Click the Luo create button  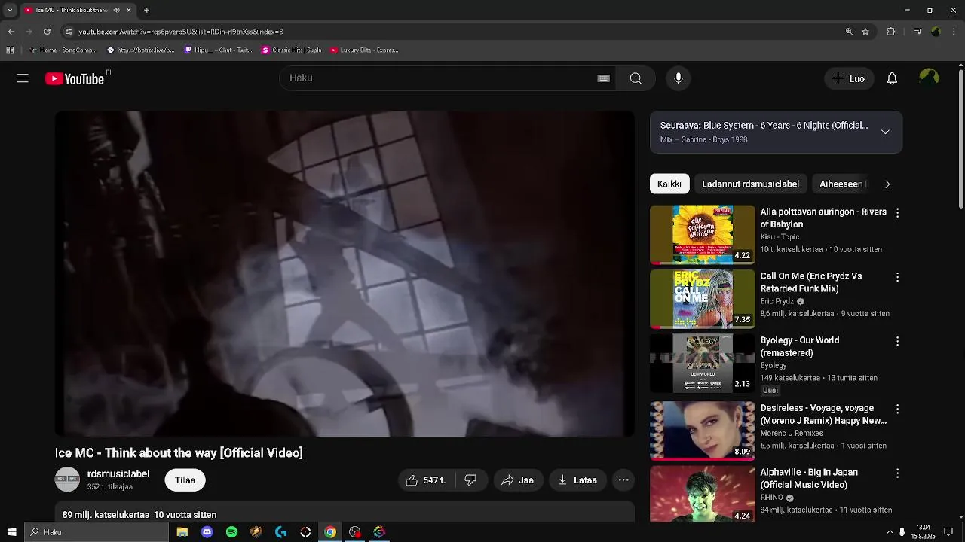point(849,78)
